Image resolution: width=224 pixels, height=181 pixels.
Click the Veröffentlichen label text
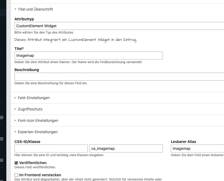tap(33, 163)
